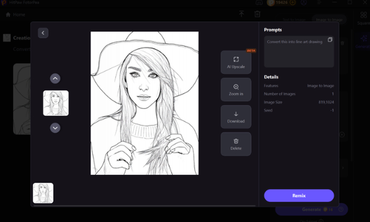
Task: Show previous image with up chevron
Action: [x=55, y=78]
